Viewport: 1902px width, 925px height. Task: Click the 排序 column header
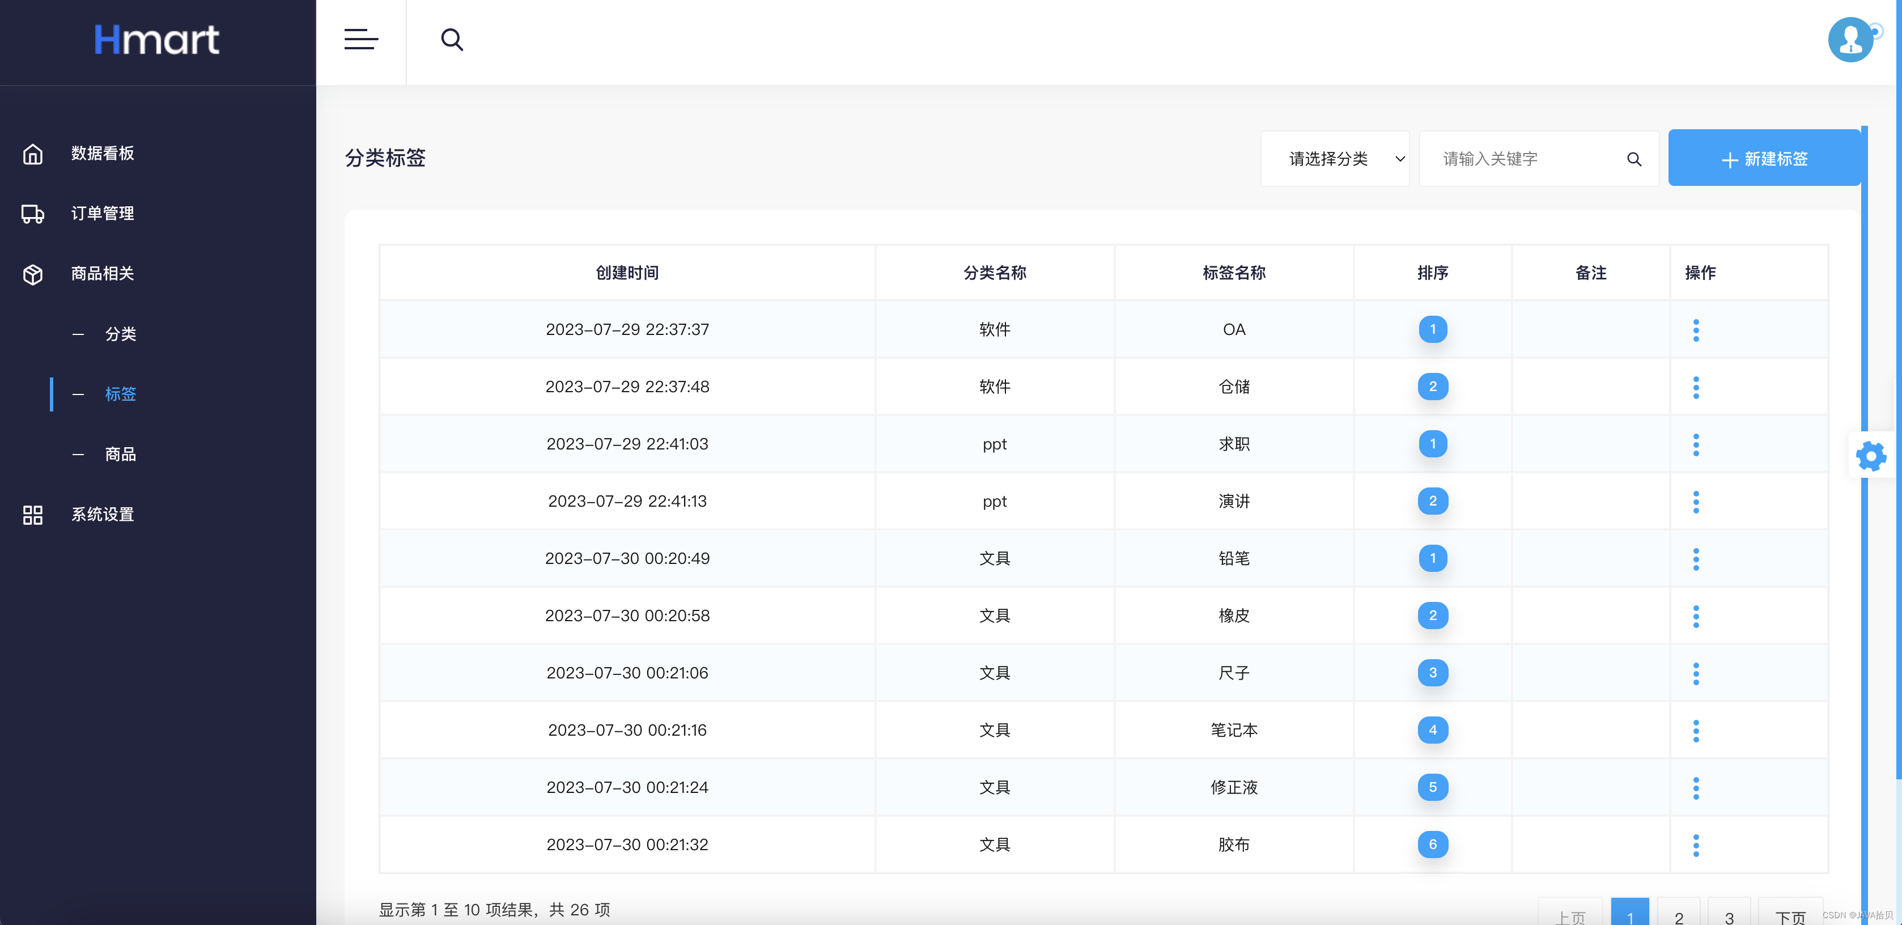(1432, 273)
